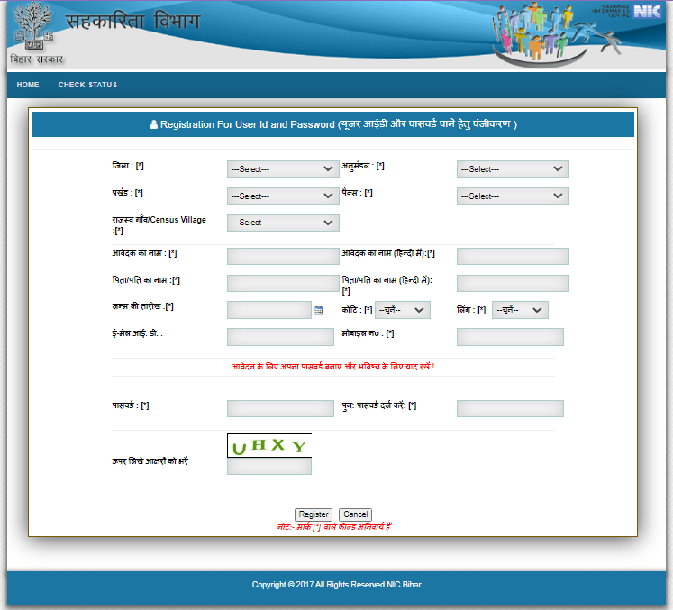Focus the father/husband name in Hindi field
673x610 pixels.
tap(513, 283)
